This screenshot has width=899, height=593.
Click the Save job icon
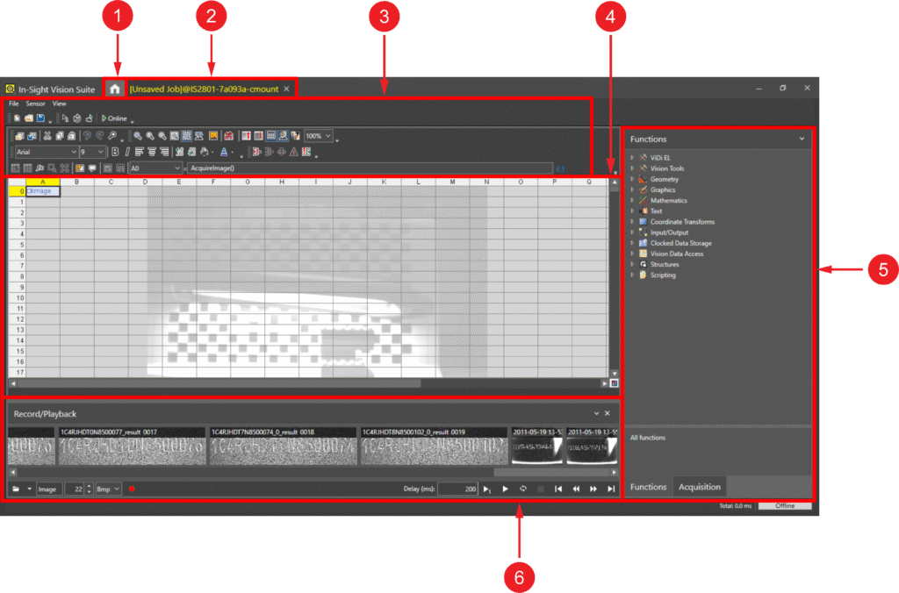click(40, 118)
